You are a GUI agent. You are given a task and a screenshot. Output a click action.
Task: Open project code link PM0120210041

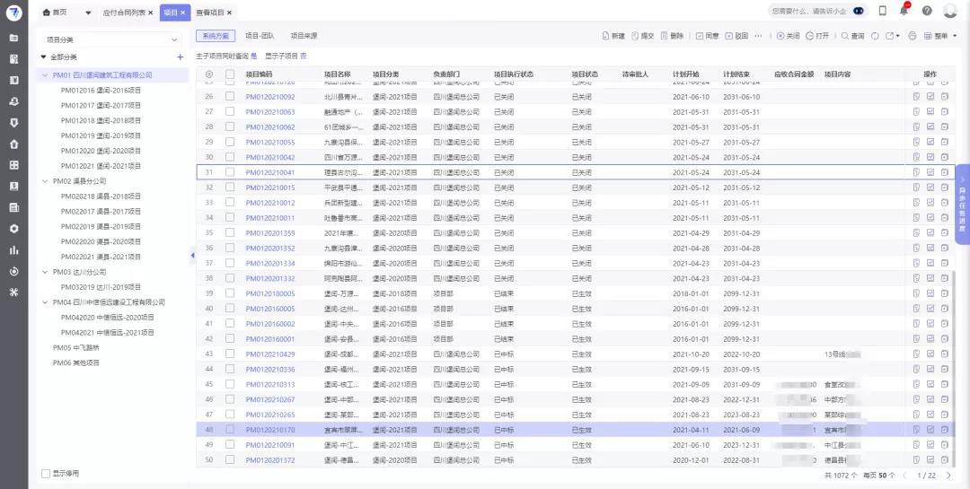coord(269,172)
